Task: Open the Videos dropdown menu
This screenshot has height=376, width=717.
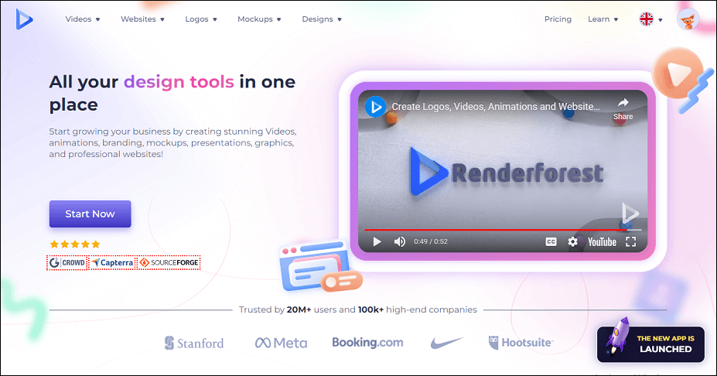Action: (83, 19)
